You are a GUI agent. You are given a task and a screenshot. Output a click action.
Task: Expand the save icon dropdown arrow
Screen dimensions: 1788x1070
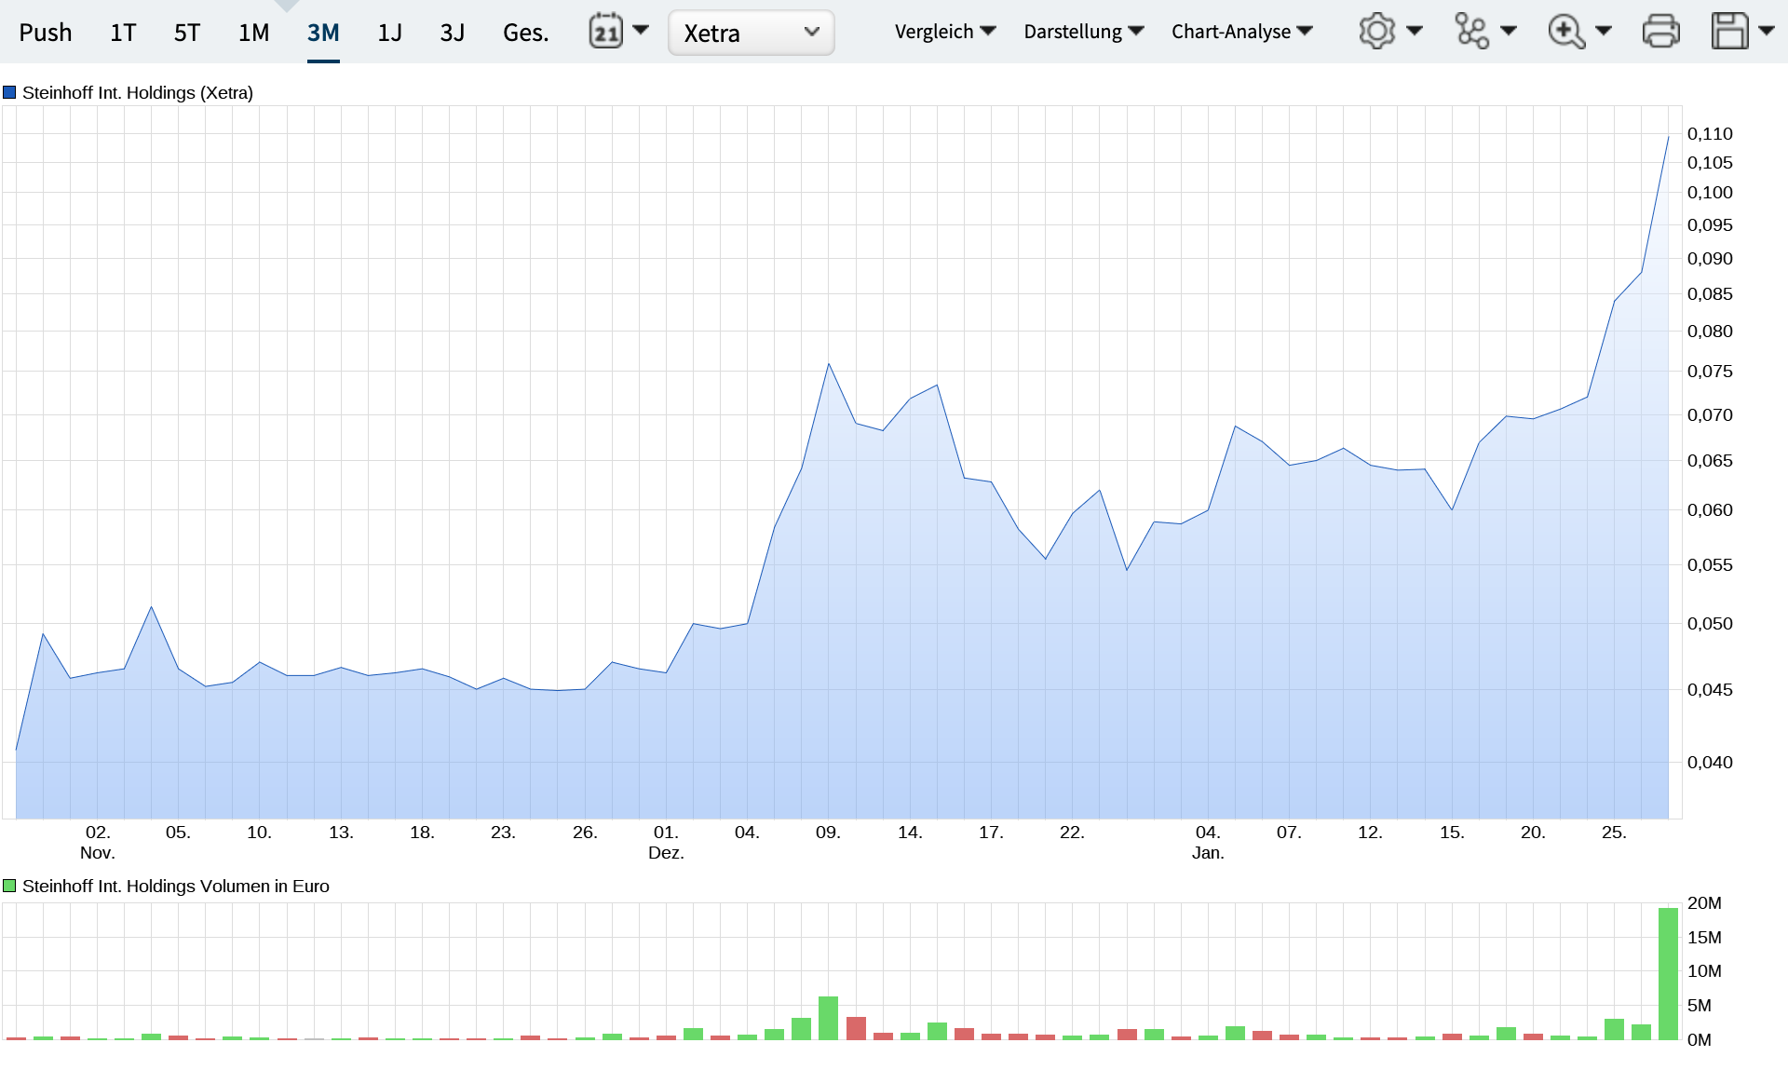tap(1768, 31)
